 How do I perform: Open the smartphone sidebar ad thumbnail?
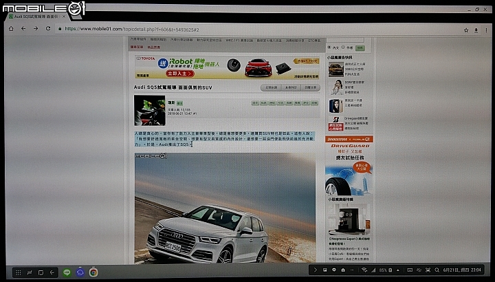336,105
